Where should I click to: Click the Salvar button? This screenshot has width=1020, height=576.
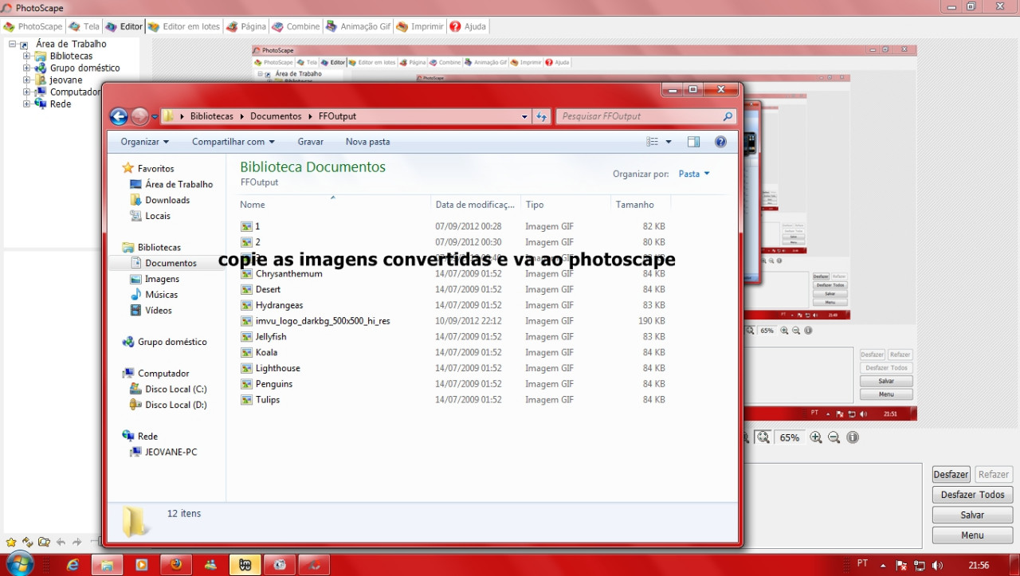(x=972, y=515)
